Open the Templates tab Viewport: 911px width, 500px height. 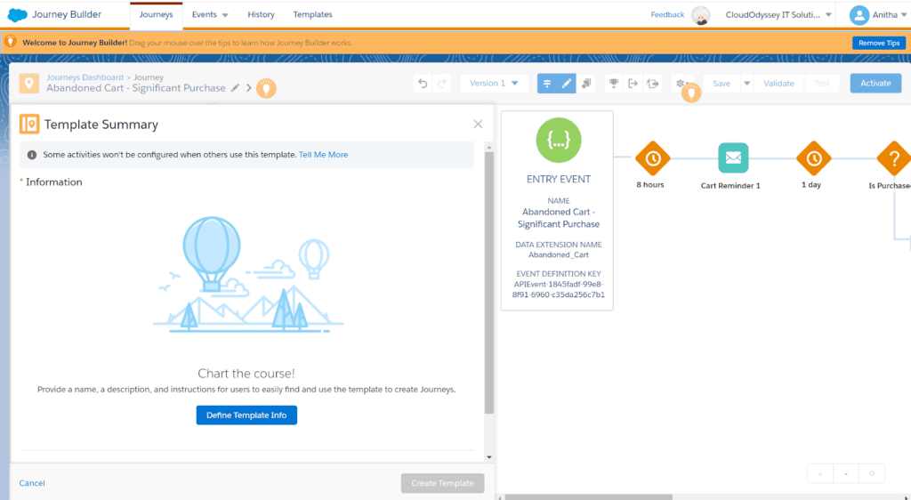(312, 15)
